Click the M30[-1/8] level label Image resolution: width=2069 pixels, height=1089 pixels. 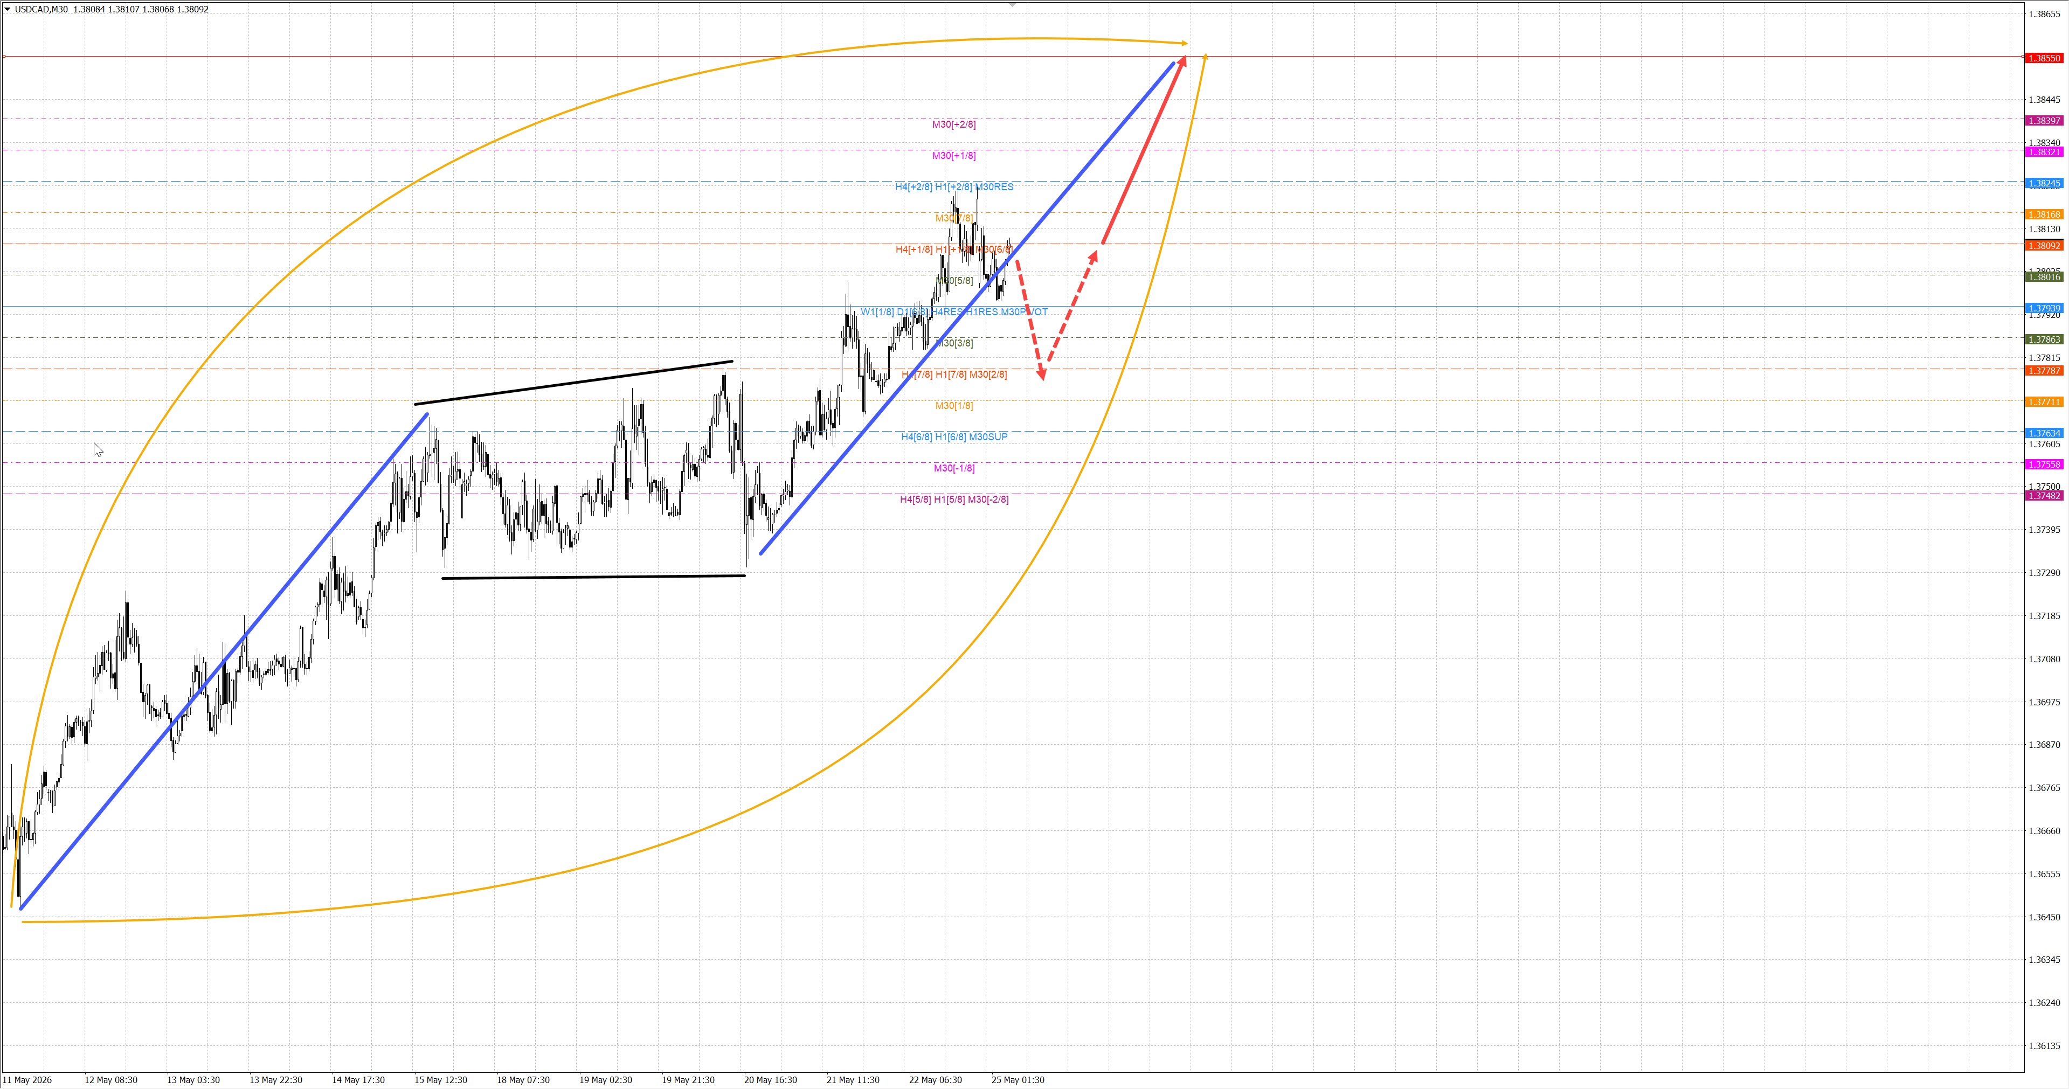tap(954, 469)
